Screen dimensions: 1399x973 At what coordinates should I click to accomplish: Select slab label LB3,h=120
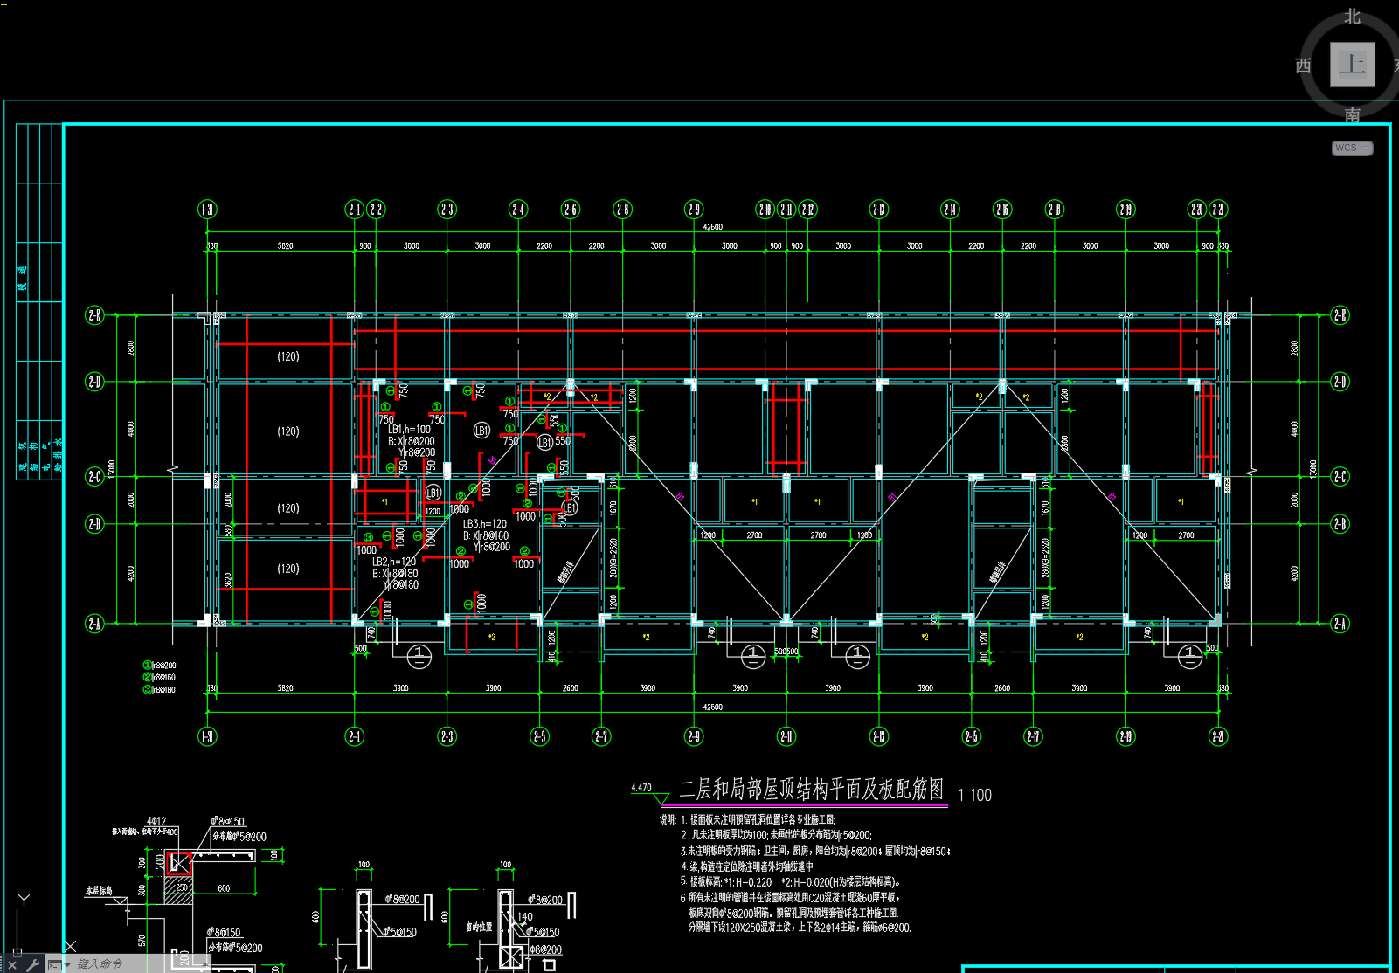coord(485,524)
